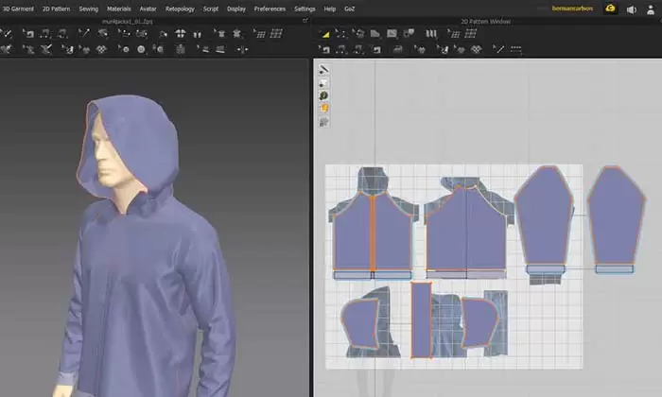
Task: Click the GoZ menu button
Action: tap(352, 9)
